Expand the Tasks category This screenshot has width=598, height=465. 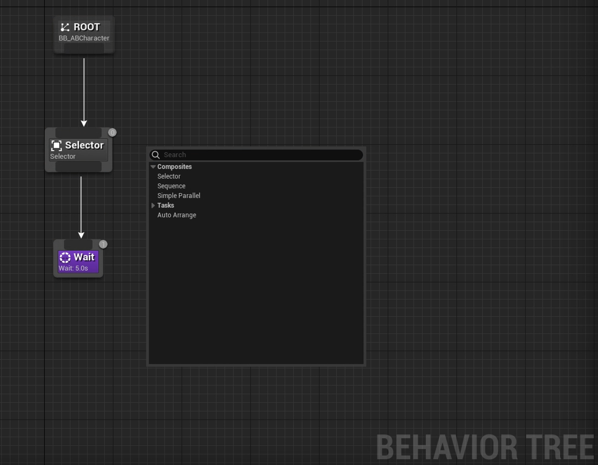153,205
